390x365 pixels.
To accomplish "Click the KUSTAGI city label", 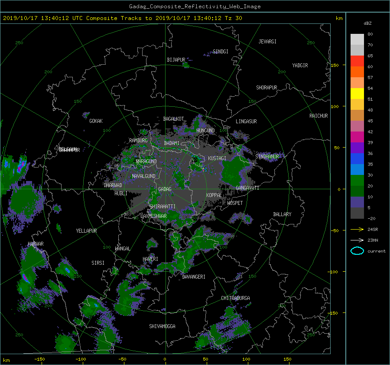I will [217, 158].
